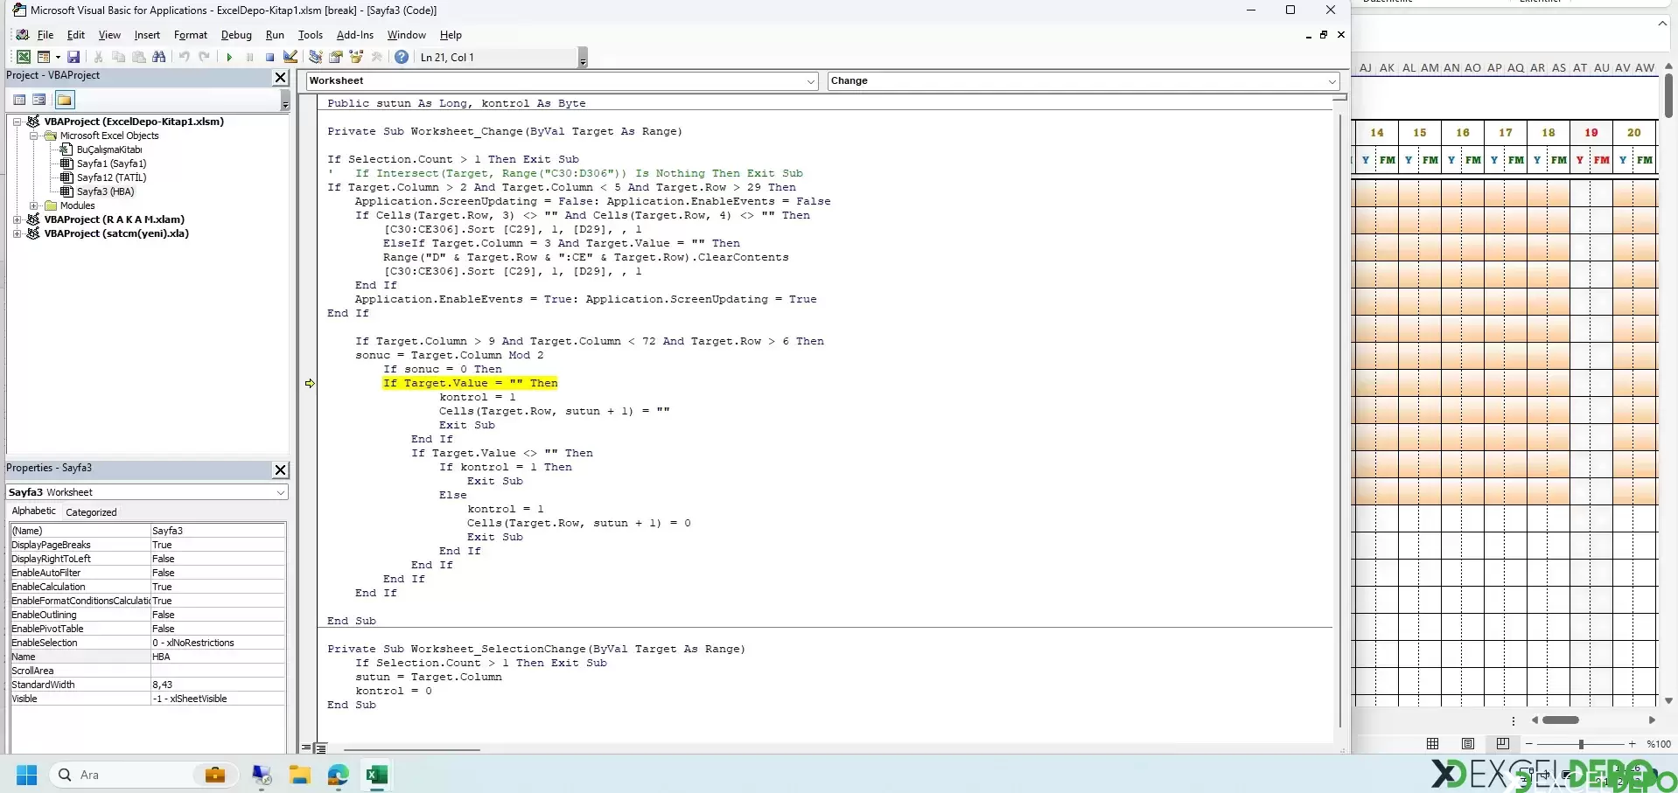The width and height of the screenshot is (1678, 793).
Task: Click View Object icon in Project pane
Action: point(39,100)
